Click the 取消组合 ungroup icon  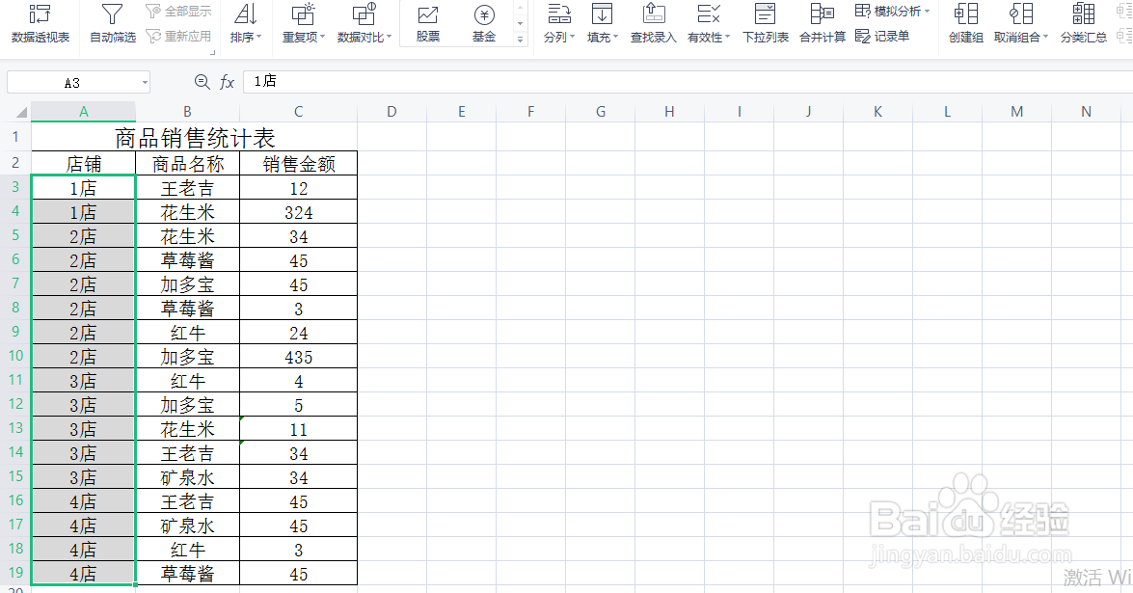(x=1021, y=14)
